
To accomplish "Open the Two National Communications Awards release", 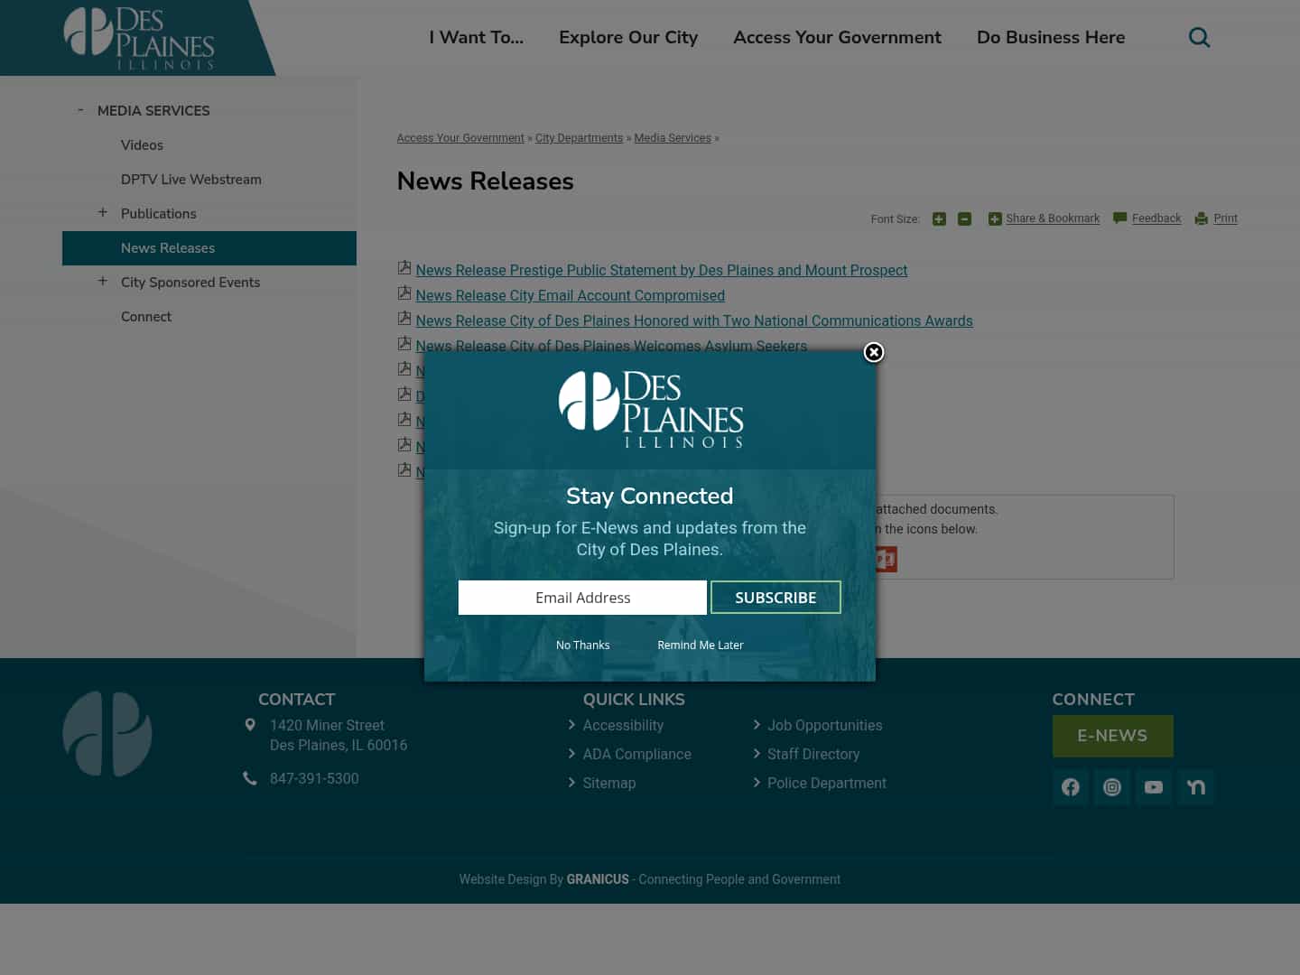I will point(694,320).
